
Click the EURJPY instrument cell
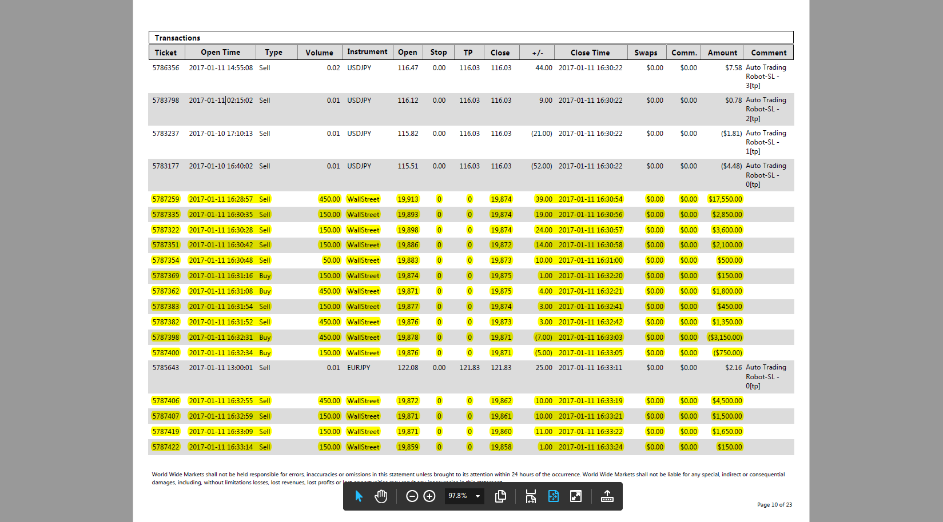pyautogui.click(x=359, y=368)
